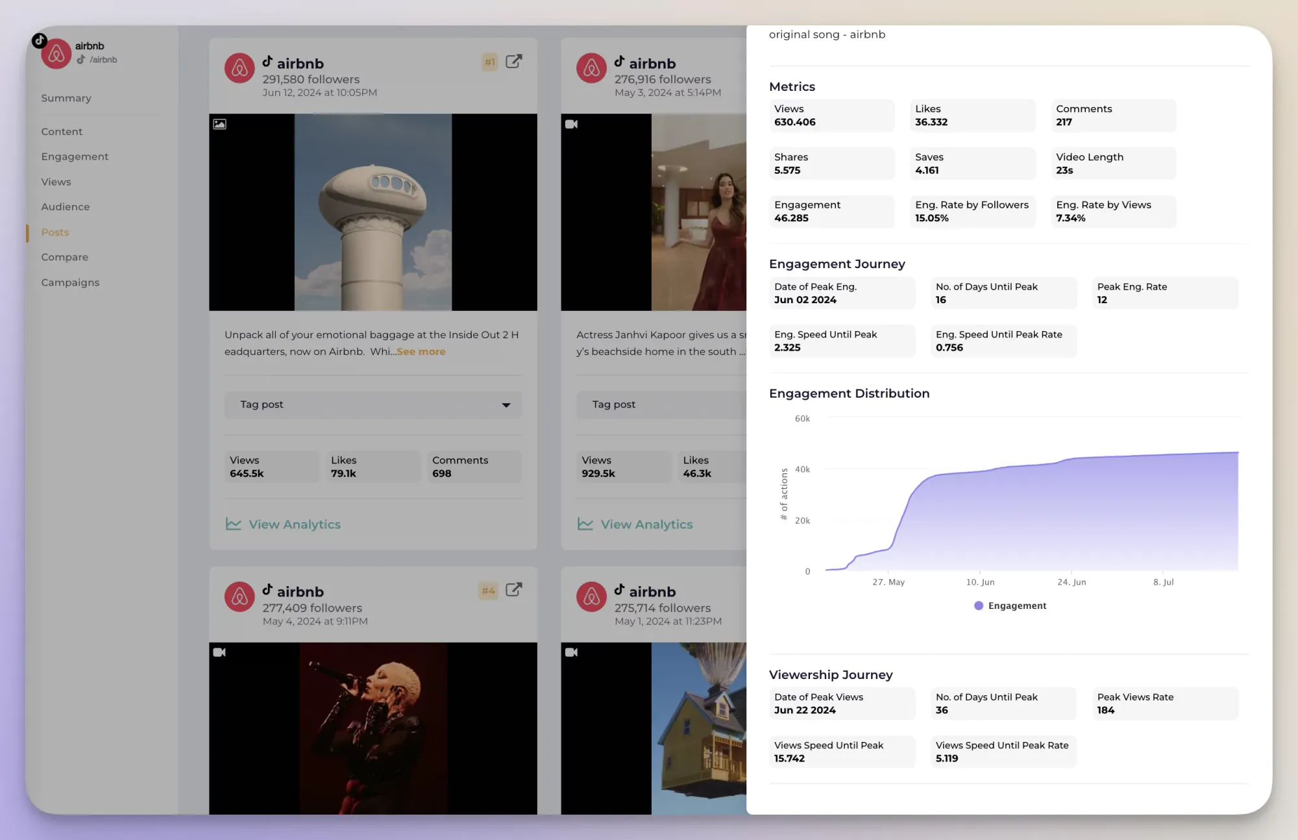
Task: Select Posts in sidebar
Action: 55,232
